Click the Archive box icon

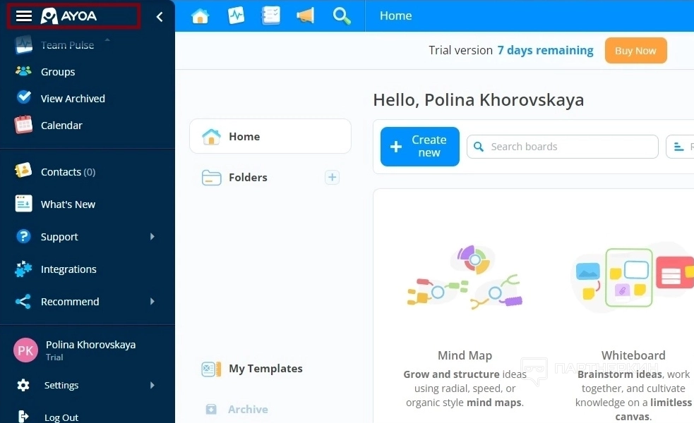coord(211,410)
